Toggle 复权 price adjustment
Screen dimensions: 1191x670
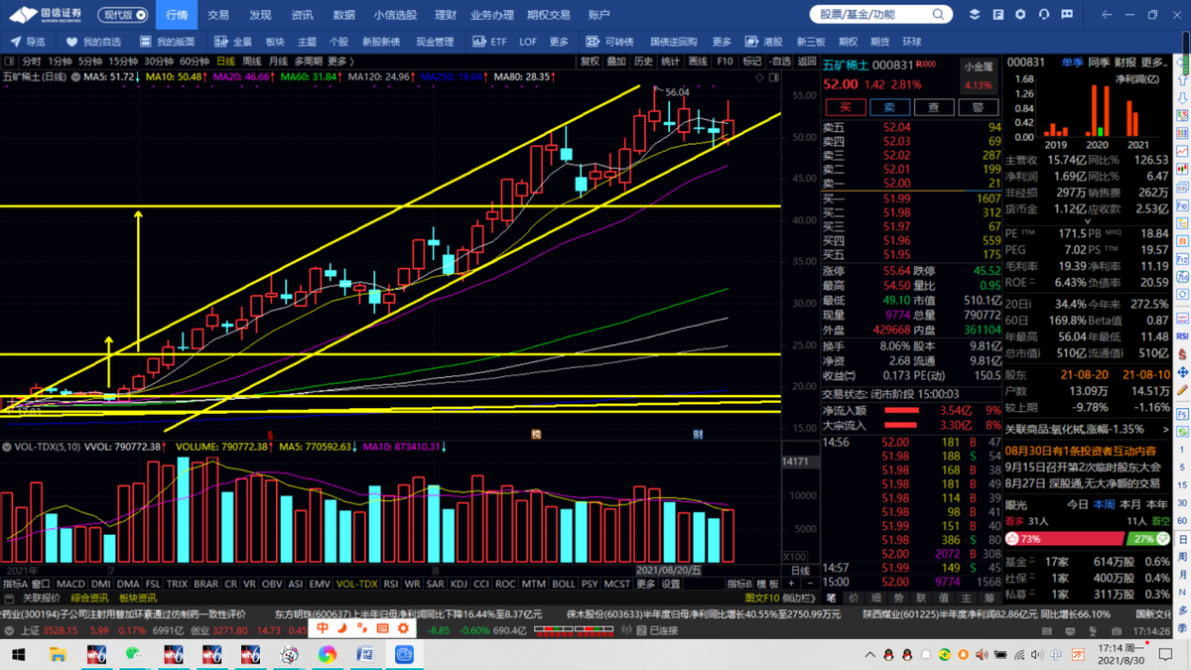coord(590,62)
